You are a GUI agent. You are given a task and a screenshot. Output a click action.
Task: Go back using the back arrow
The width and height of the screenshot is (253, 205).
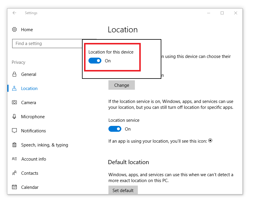[14, 13]
